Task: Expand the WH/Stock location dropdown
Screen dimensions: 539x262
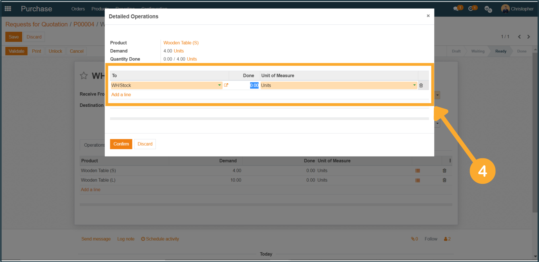Action: coord(219,85)
